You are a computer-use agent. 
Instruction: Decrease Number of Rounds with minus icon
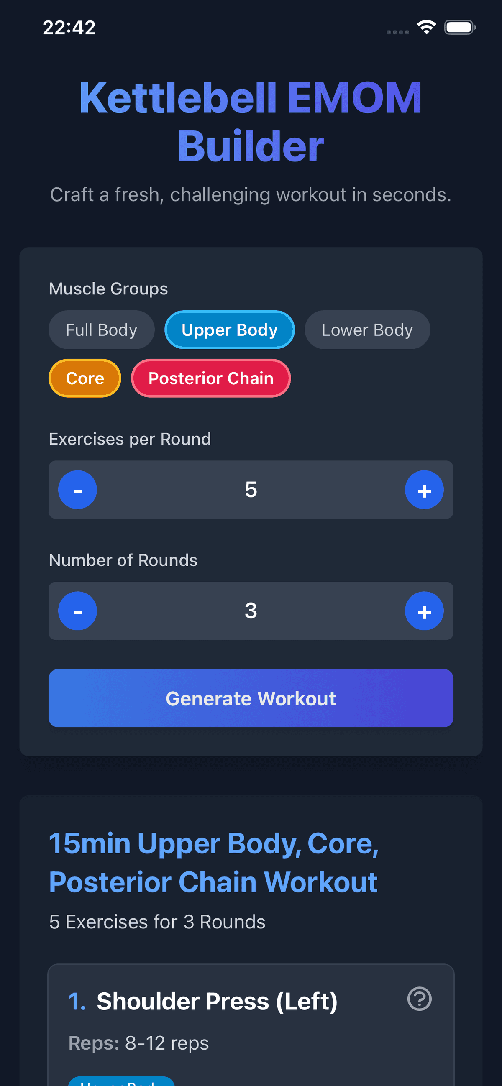point(78,611)
